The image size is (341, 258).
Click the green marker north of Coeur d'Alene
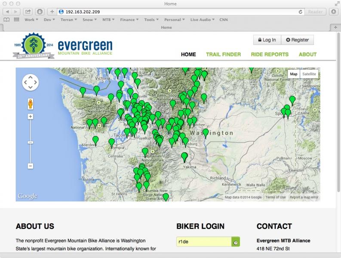pyautogui.click(x=292, y=101)
